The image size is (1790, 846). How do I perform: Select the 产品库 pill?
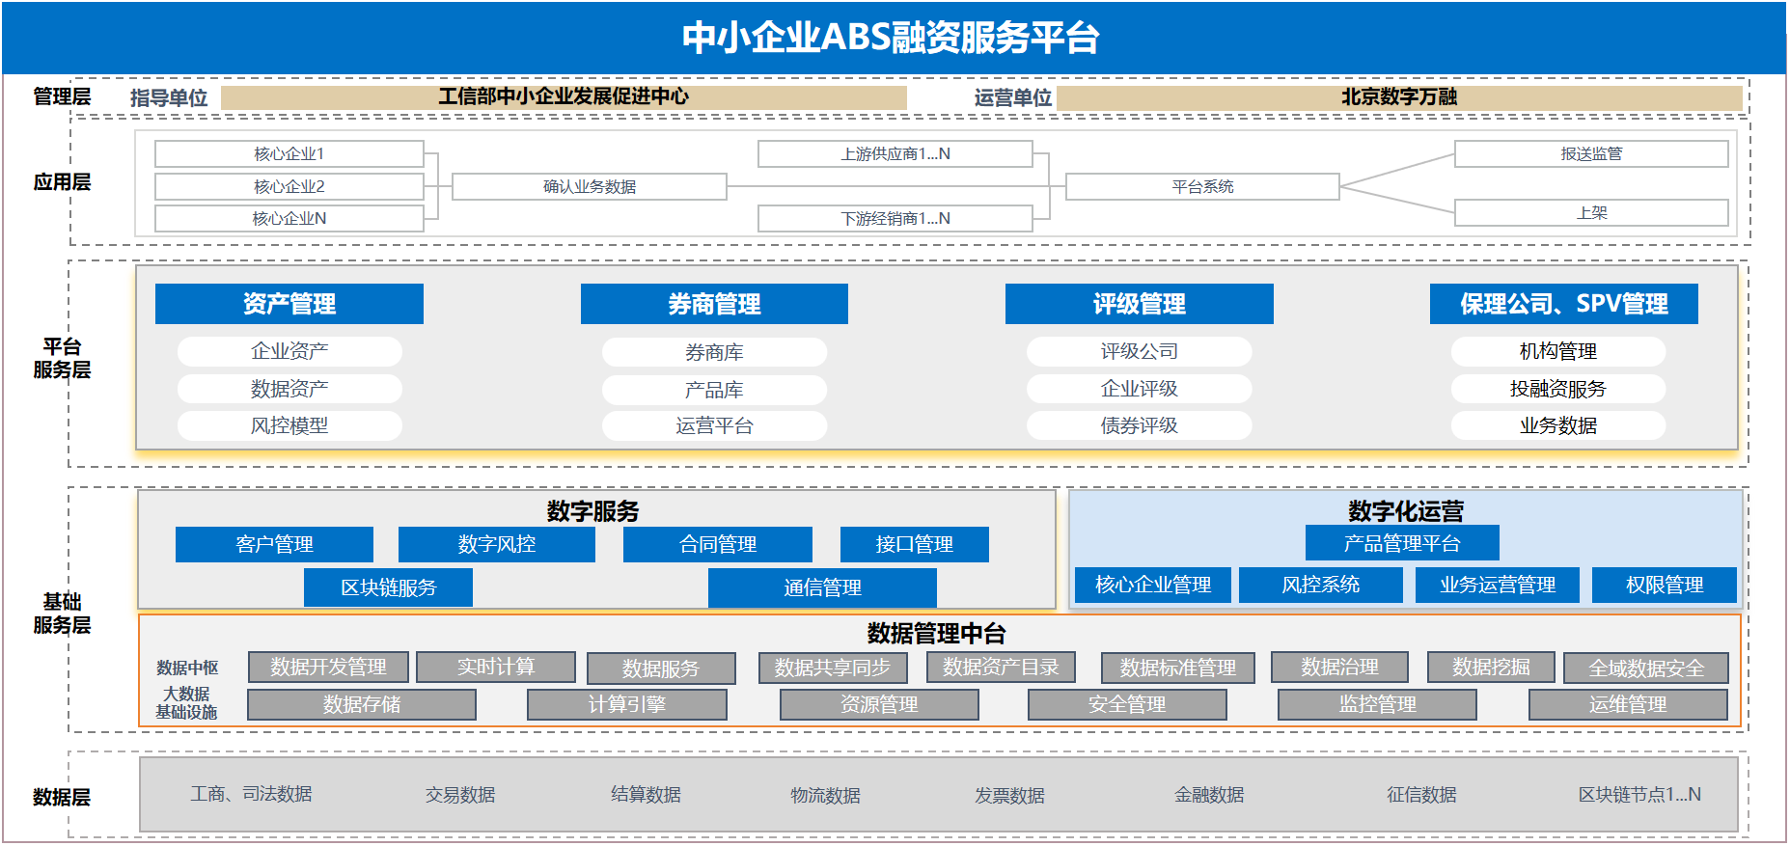(x=714, y=390)
